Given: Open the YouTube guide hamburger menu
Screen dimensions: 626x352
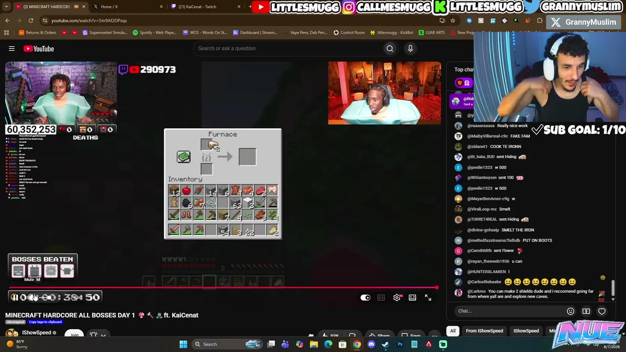Looking at the screenshot, I should click(x=12, y=48).
